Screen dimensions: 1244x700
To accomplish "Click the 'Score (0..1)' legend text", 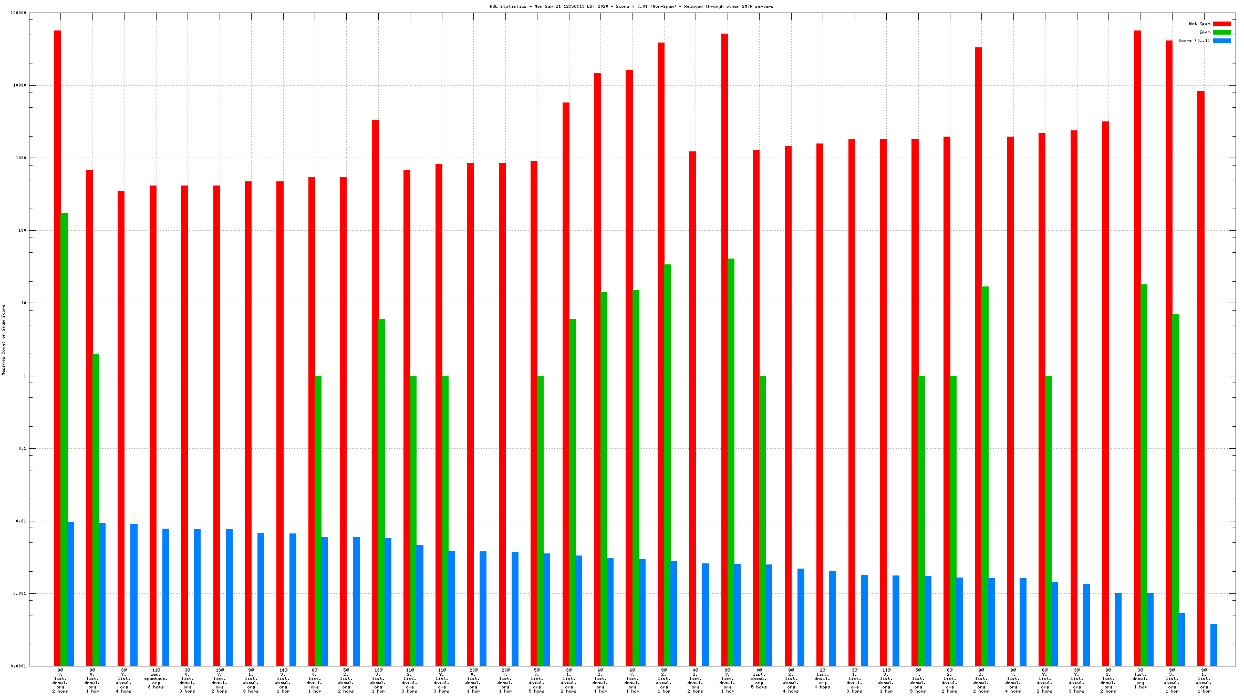I will pos(1194,40).
